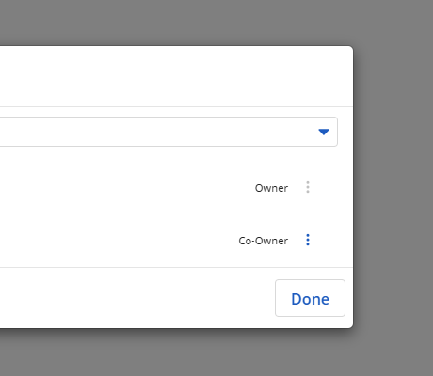
Task: Select the Owner role label
Action: click(x=271, y=188)
